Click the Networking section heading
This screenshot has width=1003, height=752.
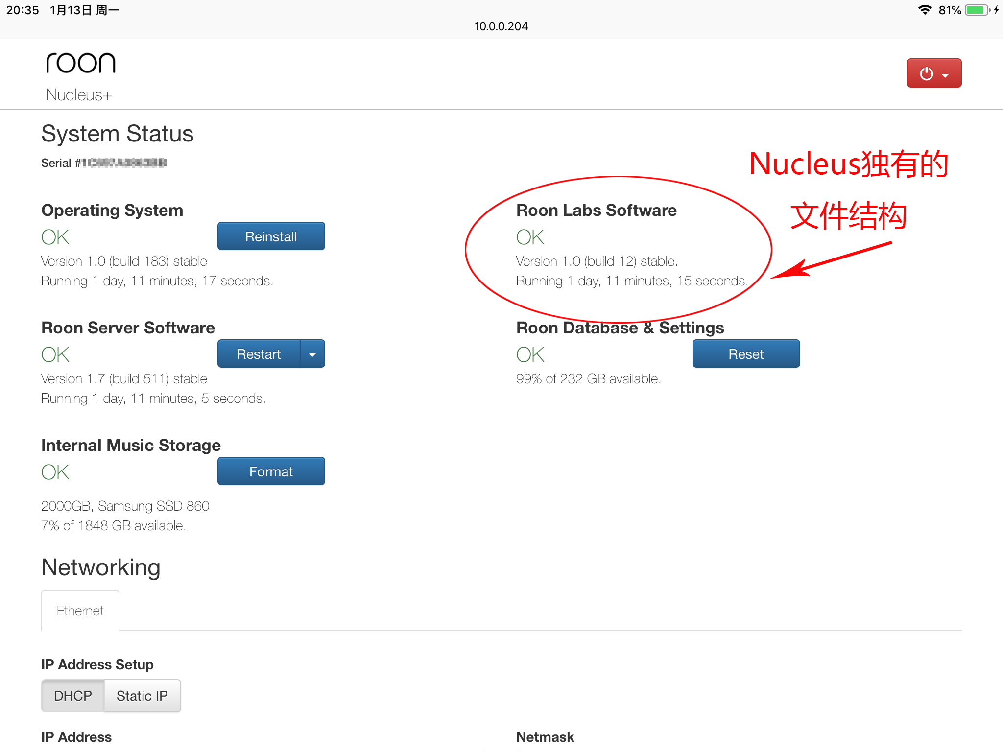(x=101, y=567)
